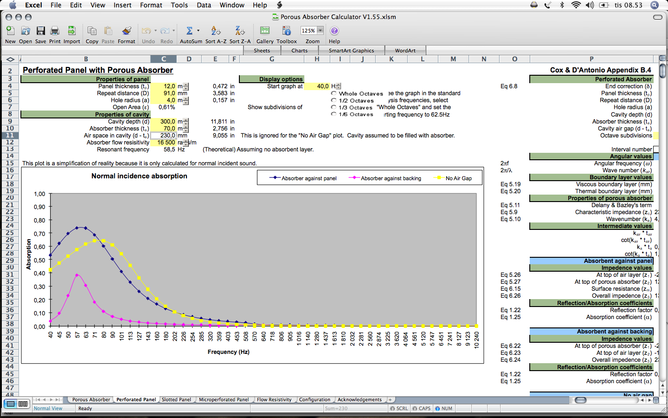The width and height of the screenshot is (668, 418).
Task: Select the Whole Octaves radio button
Action: tap(334, 93)
